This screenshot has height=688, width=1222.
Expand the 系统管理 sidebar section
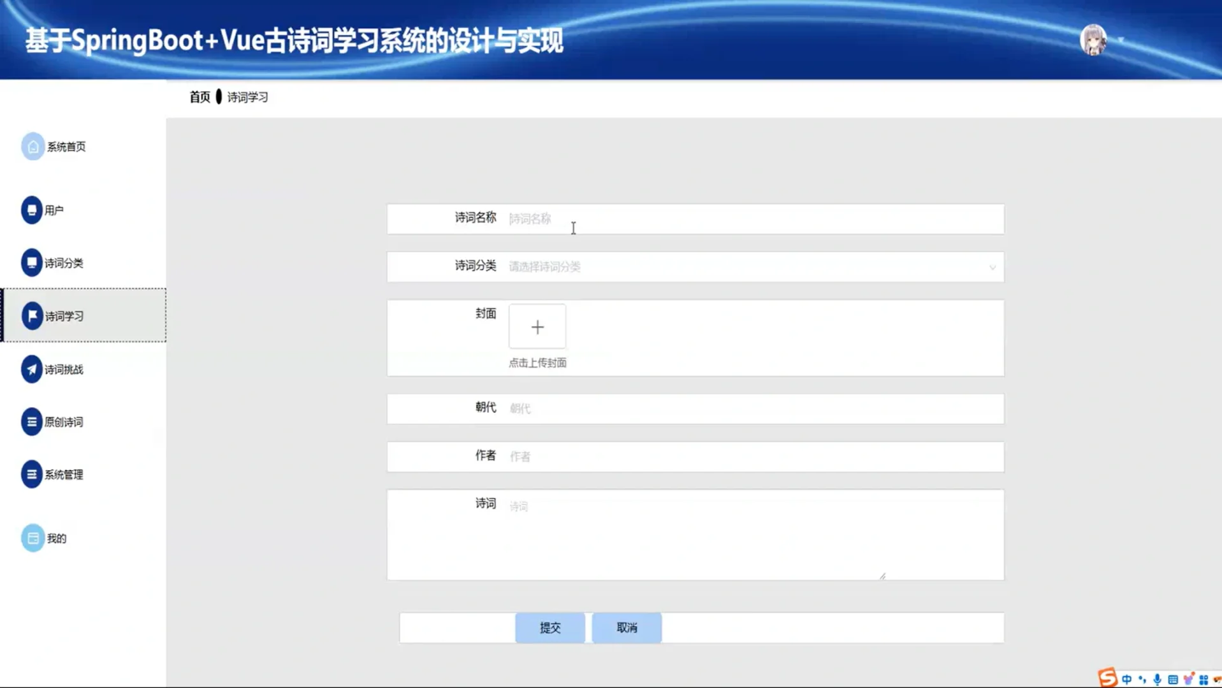coord(33,474)
